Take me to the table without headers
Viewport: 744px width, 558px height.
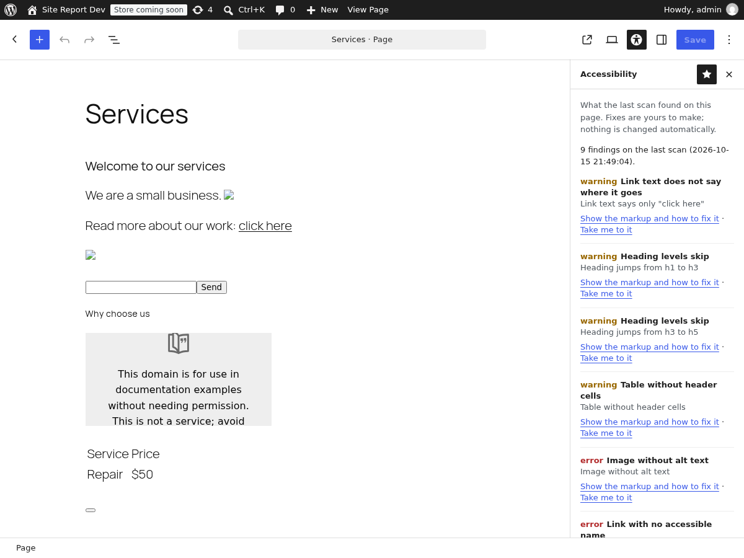click(606, 433)
